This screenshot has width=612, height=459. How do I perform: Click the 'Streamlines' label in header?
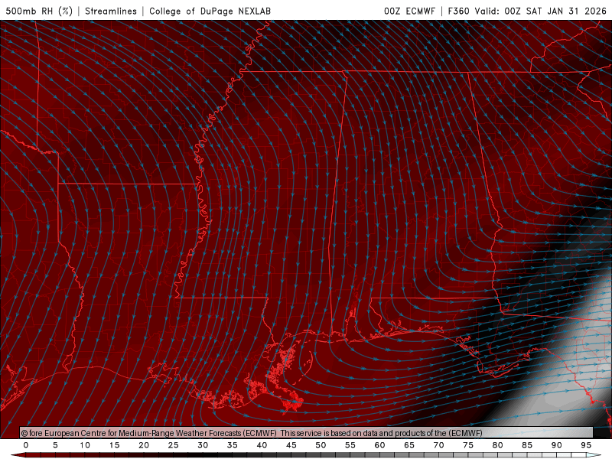coord(111,11)
